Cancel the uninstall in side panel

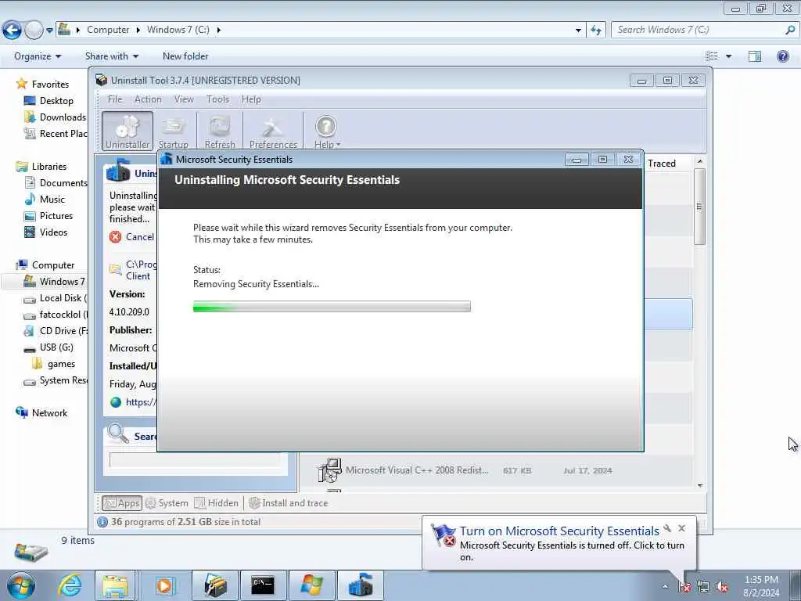131,236
